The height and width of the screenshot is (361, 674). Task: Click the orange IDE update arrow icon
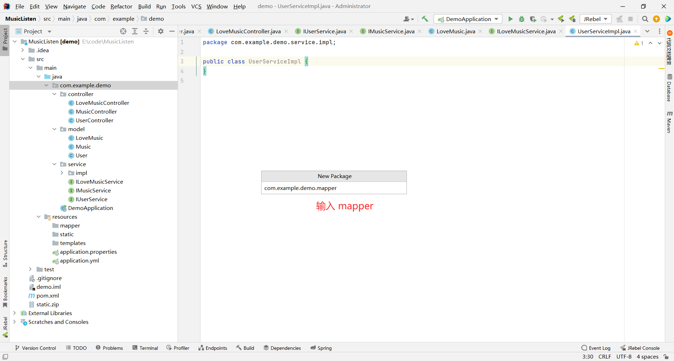coord(656,19)
